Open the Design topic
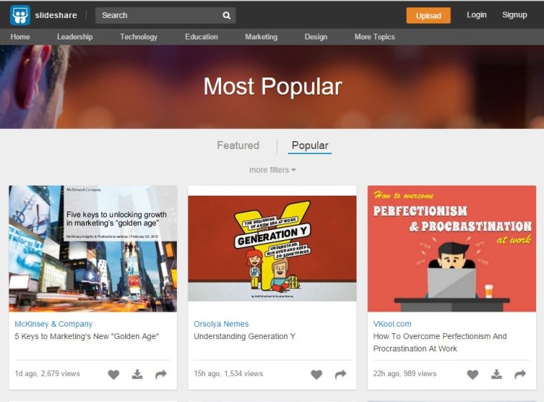The image size is (544, 402). [316, 37]
